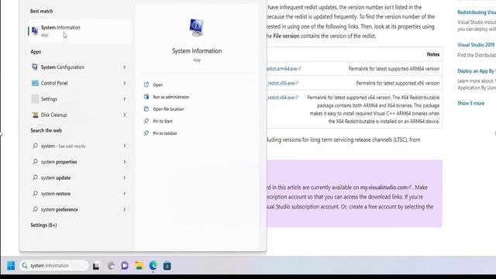Open redist.x86.exe download link
The image size is (496, 279).
tap(282, 83)
